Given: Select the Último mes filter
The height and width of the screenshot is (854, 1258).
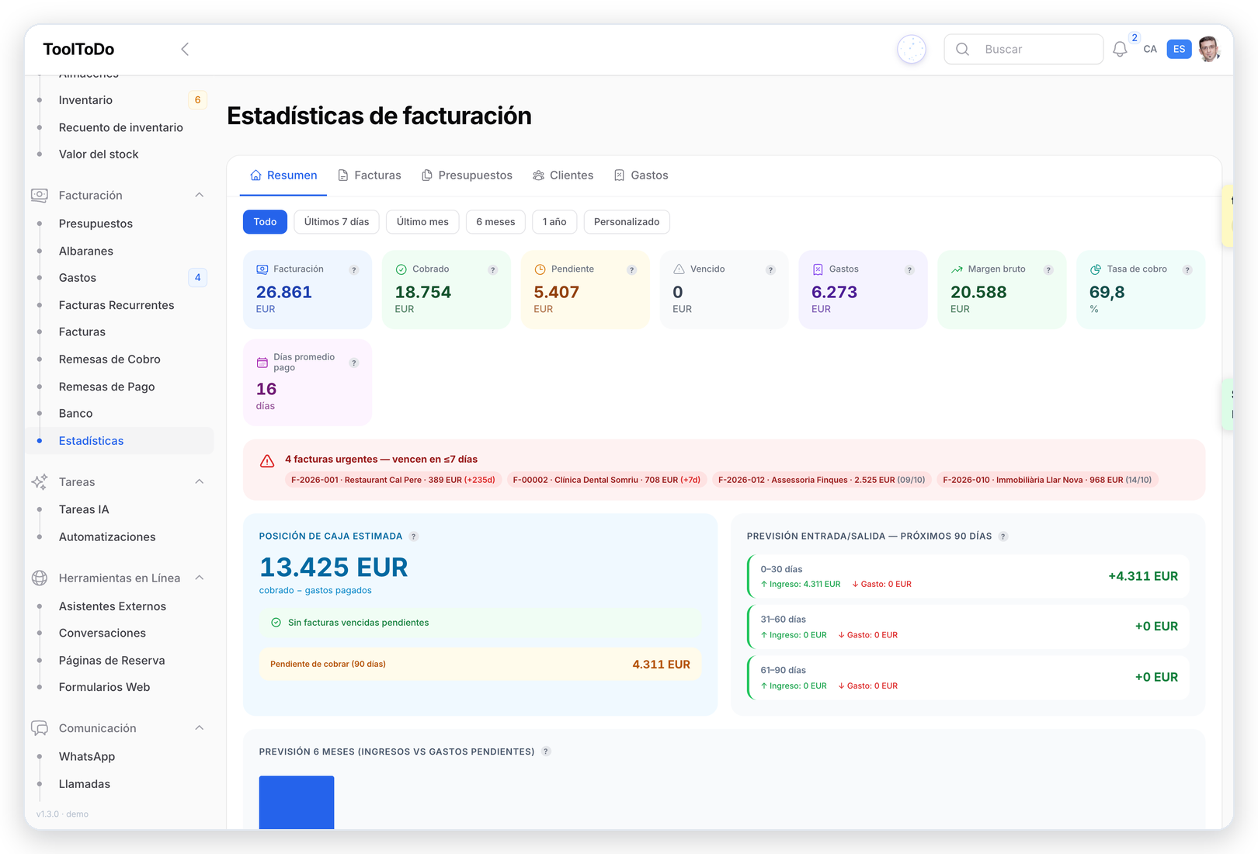Looking at the screenshot, I should coord(422,222).
